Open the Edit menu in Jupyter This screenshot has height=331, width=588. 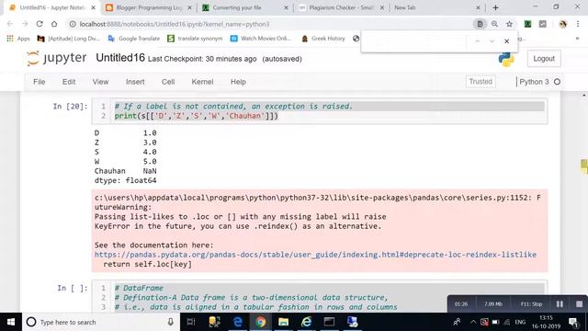69,82
